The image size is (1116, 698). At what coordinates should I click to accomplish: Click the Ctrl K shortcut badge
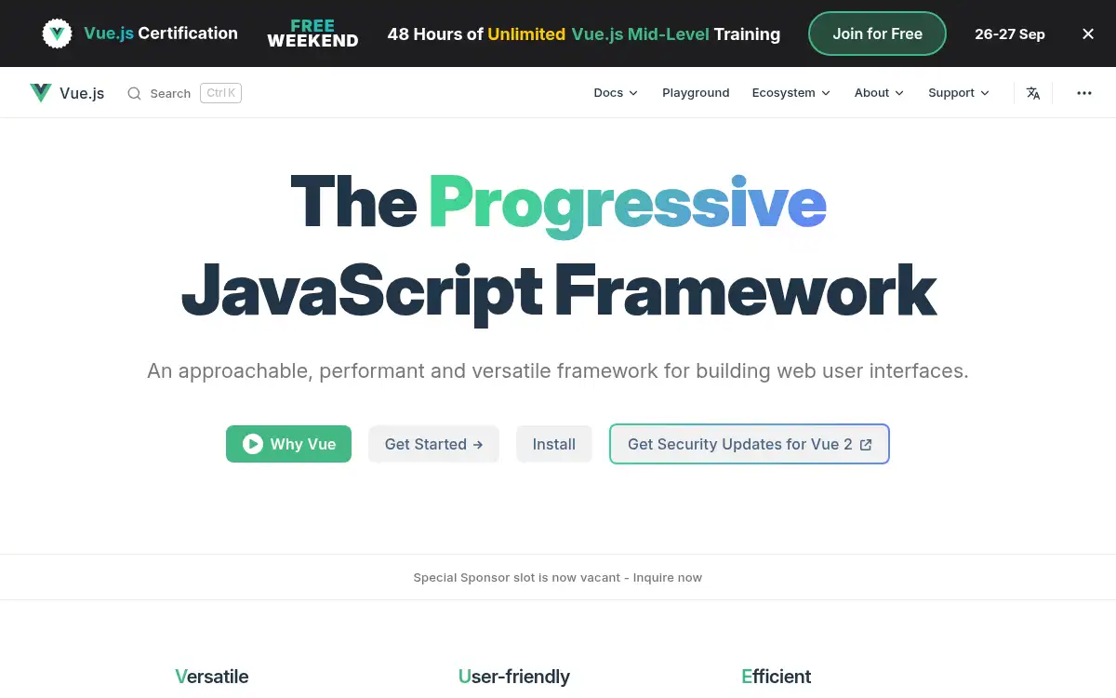coord(220,93)
